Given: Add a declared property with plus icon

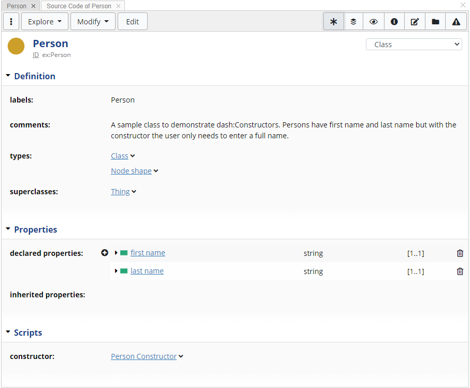Looking at the screenshot, I should tap(105, 253).
